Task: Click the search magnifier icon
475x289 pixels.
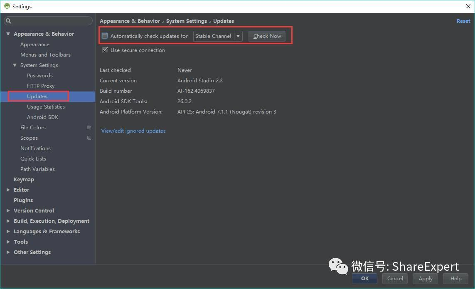Action: 8,21
